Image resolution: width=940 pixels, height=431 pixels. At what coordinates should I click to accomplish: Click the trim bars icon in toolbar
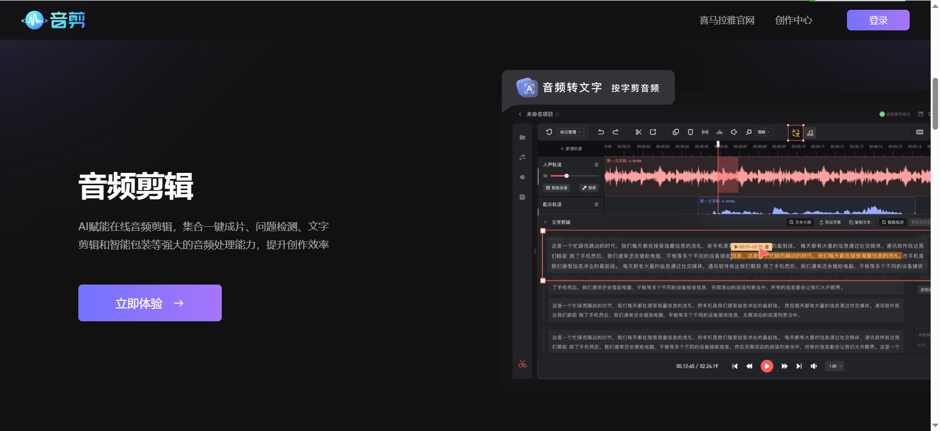(705, 132)
